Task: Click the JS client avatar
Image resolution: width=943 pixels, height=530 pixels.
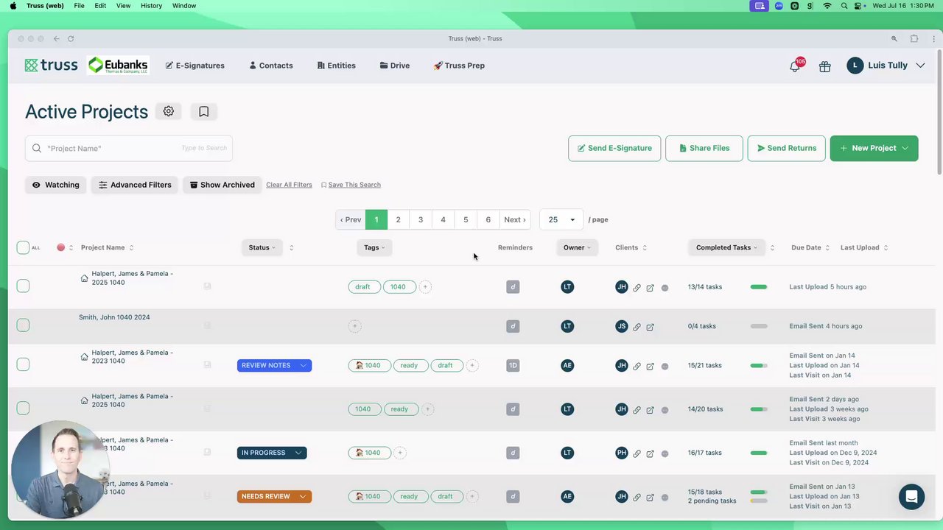Action: 621,326
